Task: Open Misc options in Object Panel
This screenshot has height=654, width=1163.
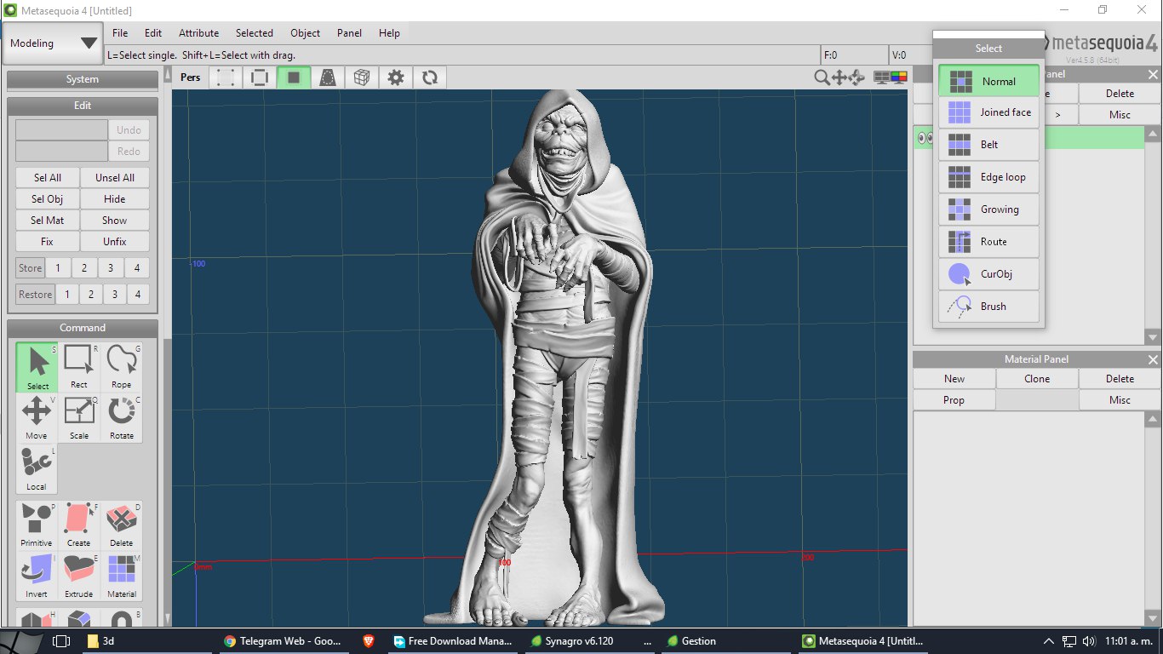Action: tap(1120, 115)
